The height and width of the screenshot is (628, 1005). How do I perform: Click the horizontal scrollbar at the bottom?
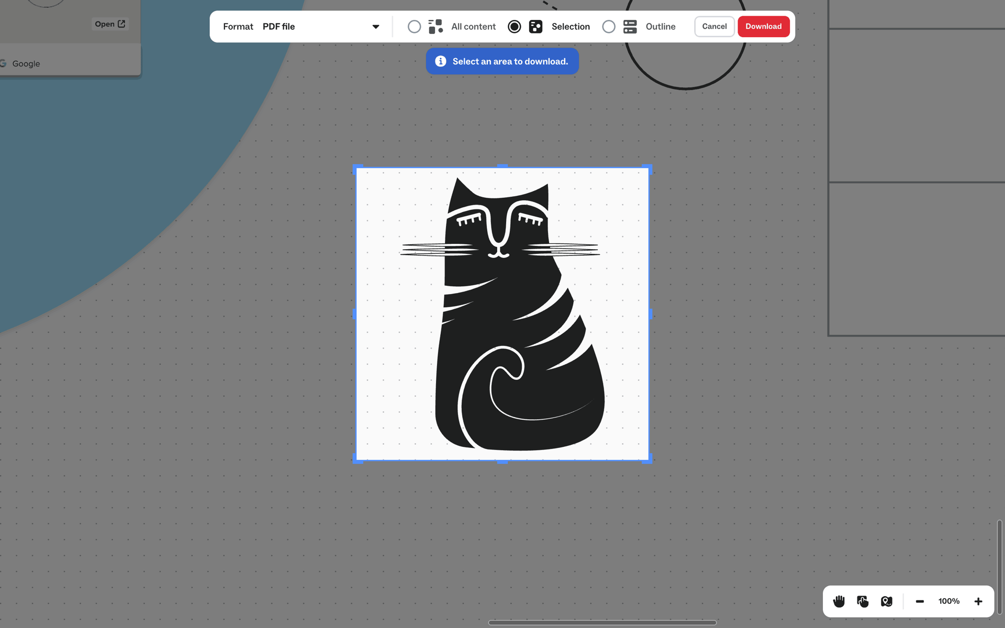tap(602, 622)
